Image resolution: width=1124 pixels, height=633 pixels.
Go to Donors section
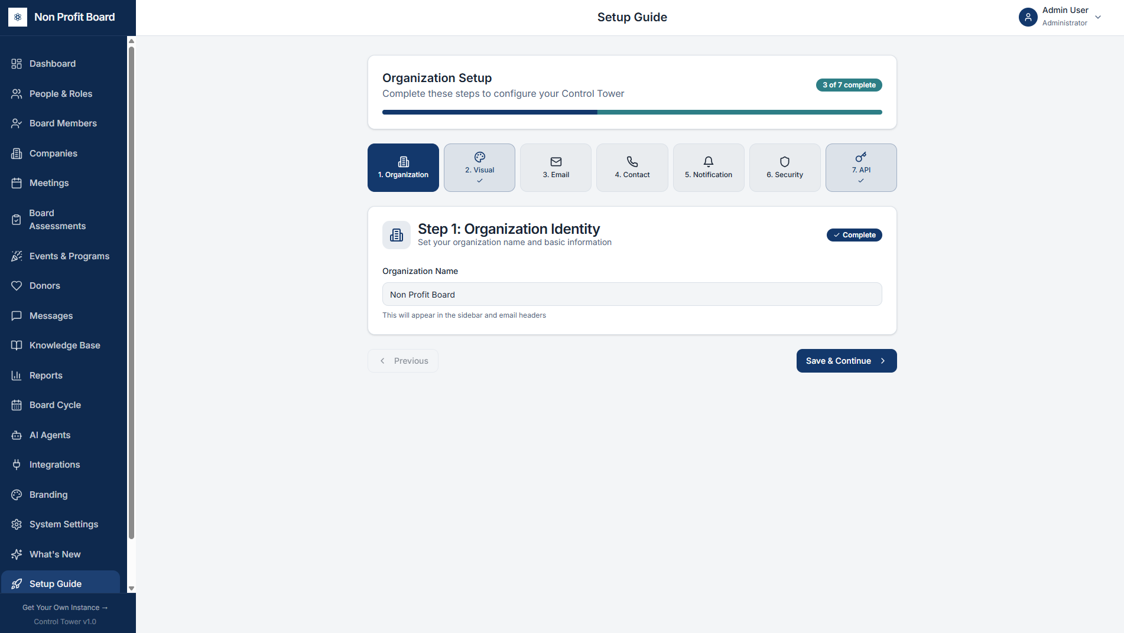[60, 286]
